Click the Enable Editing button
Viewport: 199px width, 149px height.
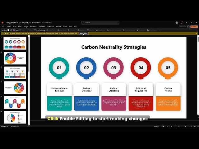84,34
